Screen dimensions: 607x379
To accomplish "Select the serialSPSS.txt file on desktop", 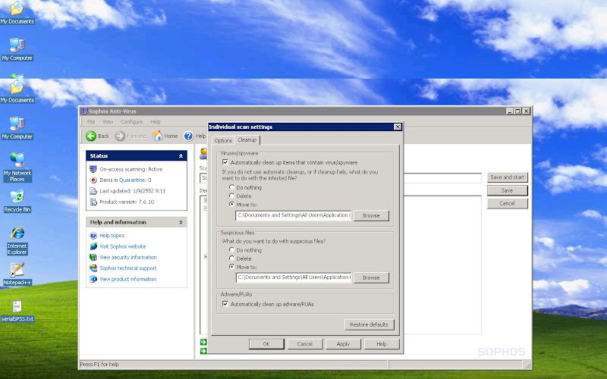I will coord(17,311).
